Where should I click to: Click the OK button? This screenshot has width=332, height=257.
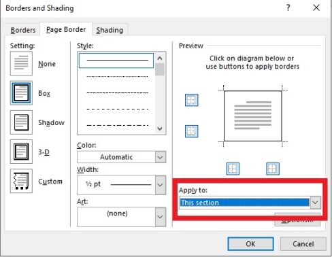[x=250, y=244]
